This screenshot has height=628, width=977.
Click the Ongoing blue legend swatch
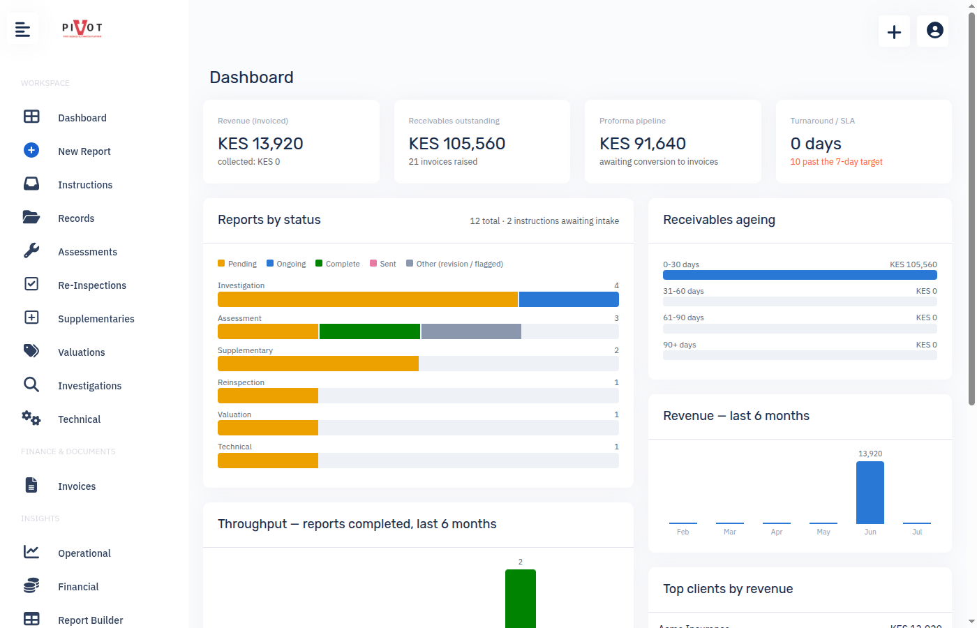(x=270, y=263)
